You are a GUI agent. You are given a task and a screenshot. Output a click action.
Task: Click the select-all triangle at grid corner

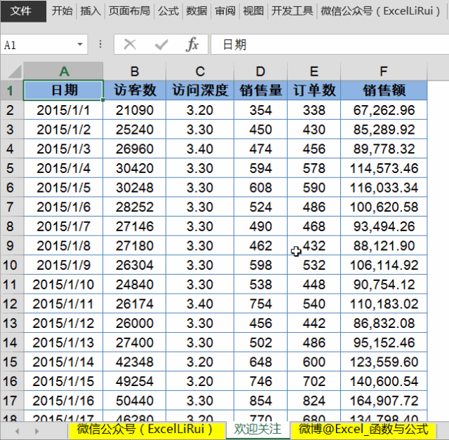(15, 71)
